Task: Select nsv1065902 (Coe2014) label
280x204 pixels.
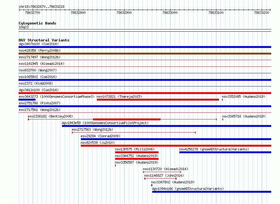Action: pos(38,77)
